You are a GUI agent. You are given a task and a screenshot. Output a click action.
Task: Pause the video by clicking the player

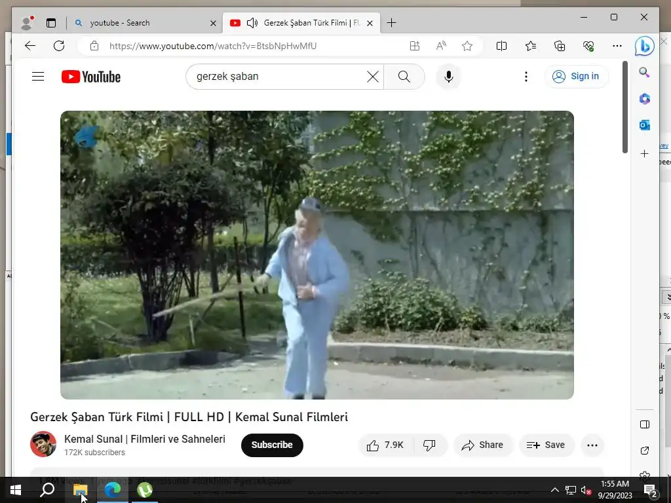point(316,255)
